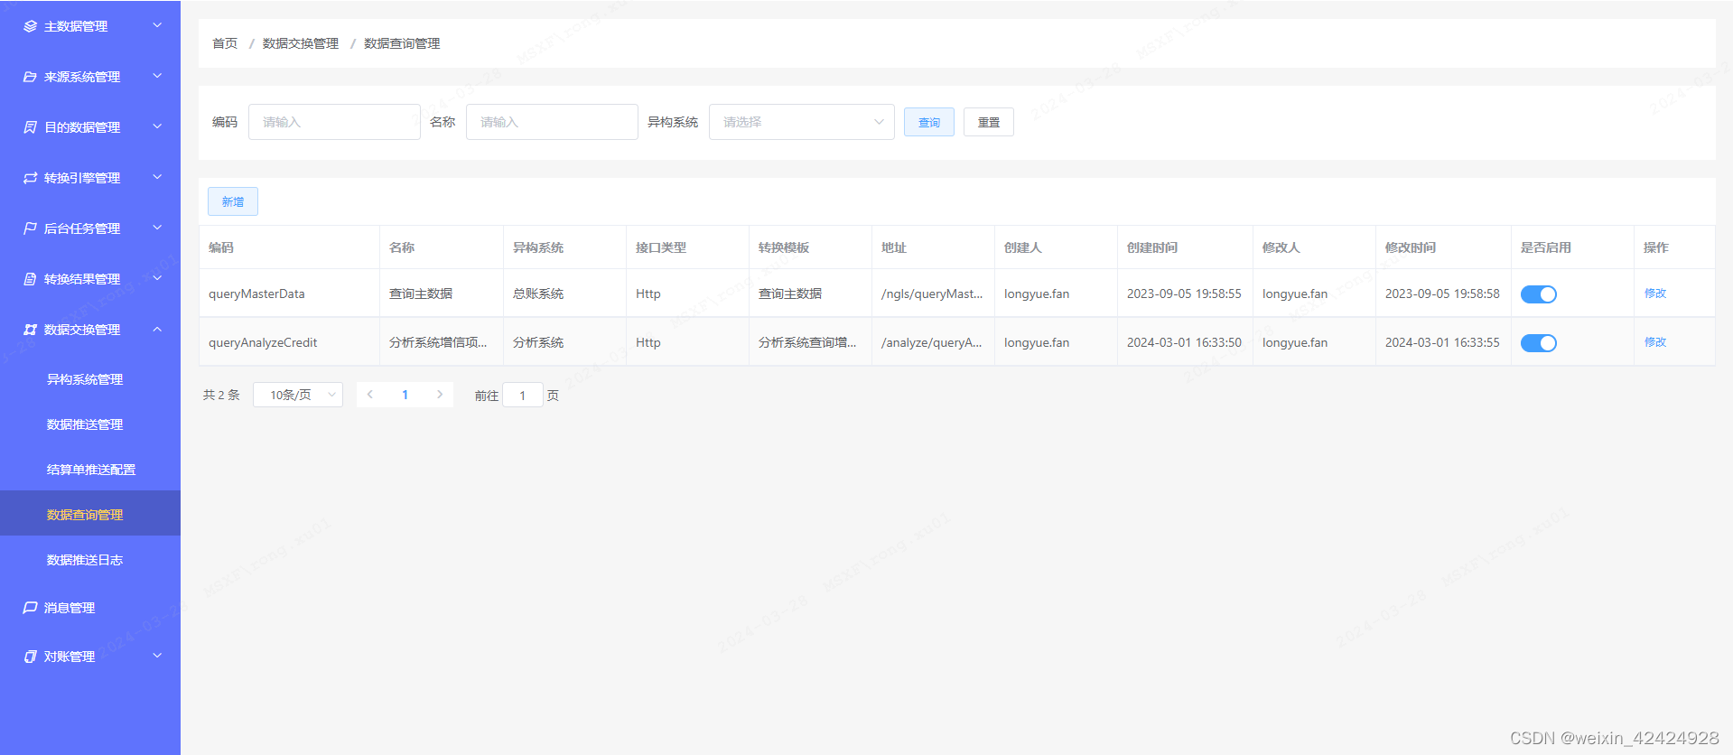Click the 对账管理 copy icon
The width and height of the screenshot is (1733, 755).
click(x=30, y=657)
